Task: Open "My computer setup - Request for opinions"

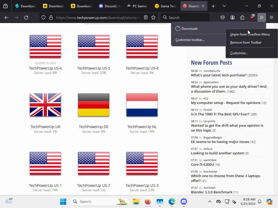Action: [x=226, y=103]
